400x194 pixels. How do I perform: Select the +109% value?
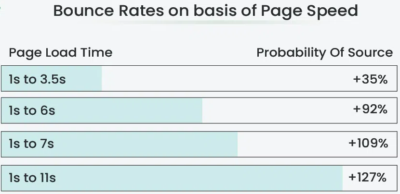pos(368,144)
